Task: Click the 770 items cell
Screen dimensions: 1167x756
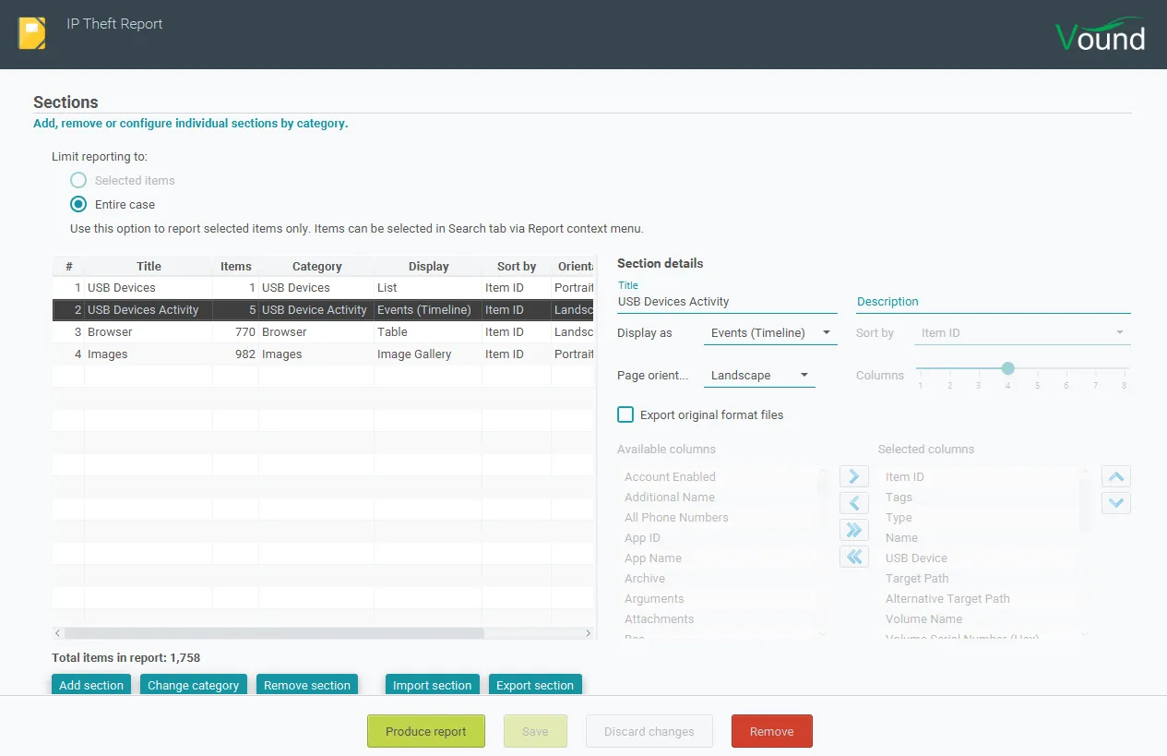Action: (236, 332)
